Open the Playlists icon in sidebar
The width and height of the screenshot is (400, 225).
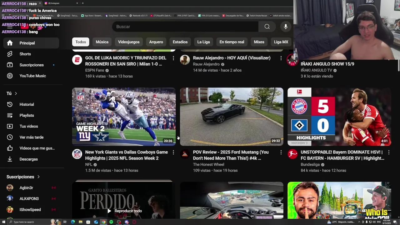click(10, 115)
